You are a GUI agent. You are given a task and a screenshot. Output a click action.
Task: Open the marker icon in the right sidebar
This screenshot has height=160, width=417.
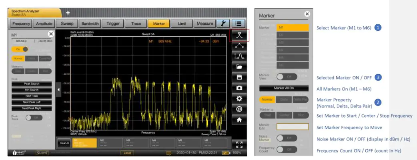[239, 35]
